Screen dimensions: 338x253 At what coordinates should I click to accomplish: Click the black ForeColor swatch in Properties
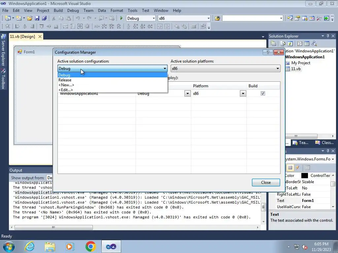(305, 176)
